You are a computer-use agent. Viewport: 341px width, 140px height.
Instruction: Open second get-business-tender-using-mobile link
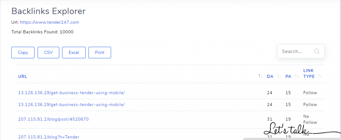[72, 105]
